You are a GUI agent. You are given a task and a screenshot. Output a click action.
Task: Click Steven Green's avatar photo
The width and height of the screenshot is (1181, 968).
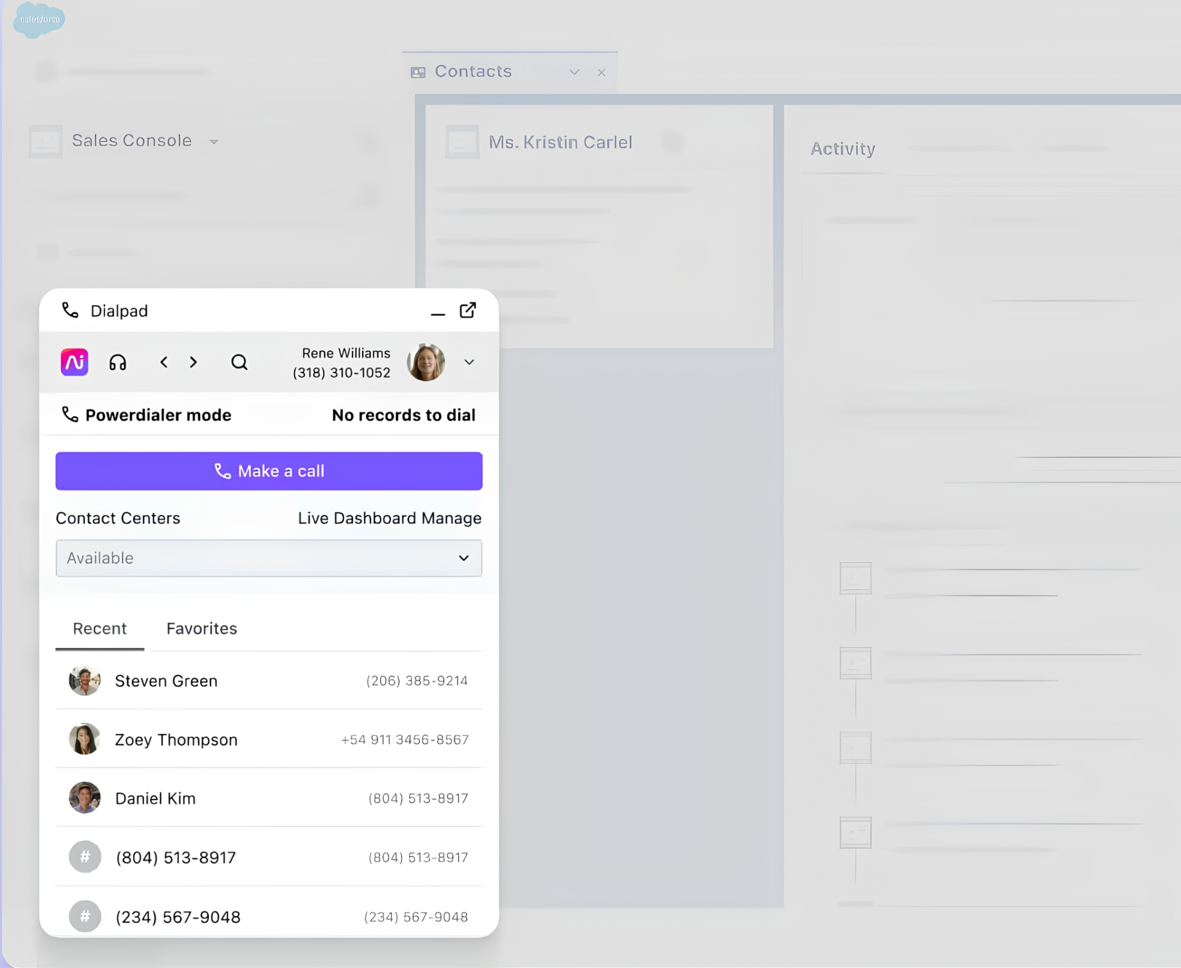(x=85, y=681)
